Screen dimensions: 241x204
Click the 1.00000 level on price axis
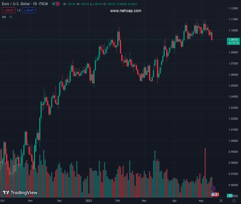point(233,141)
